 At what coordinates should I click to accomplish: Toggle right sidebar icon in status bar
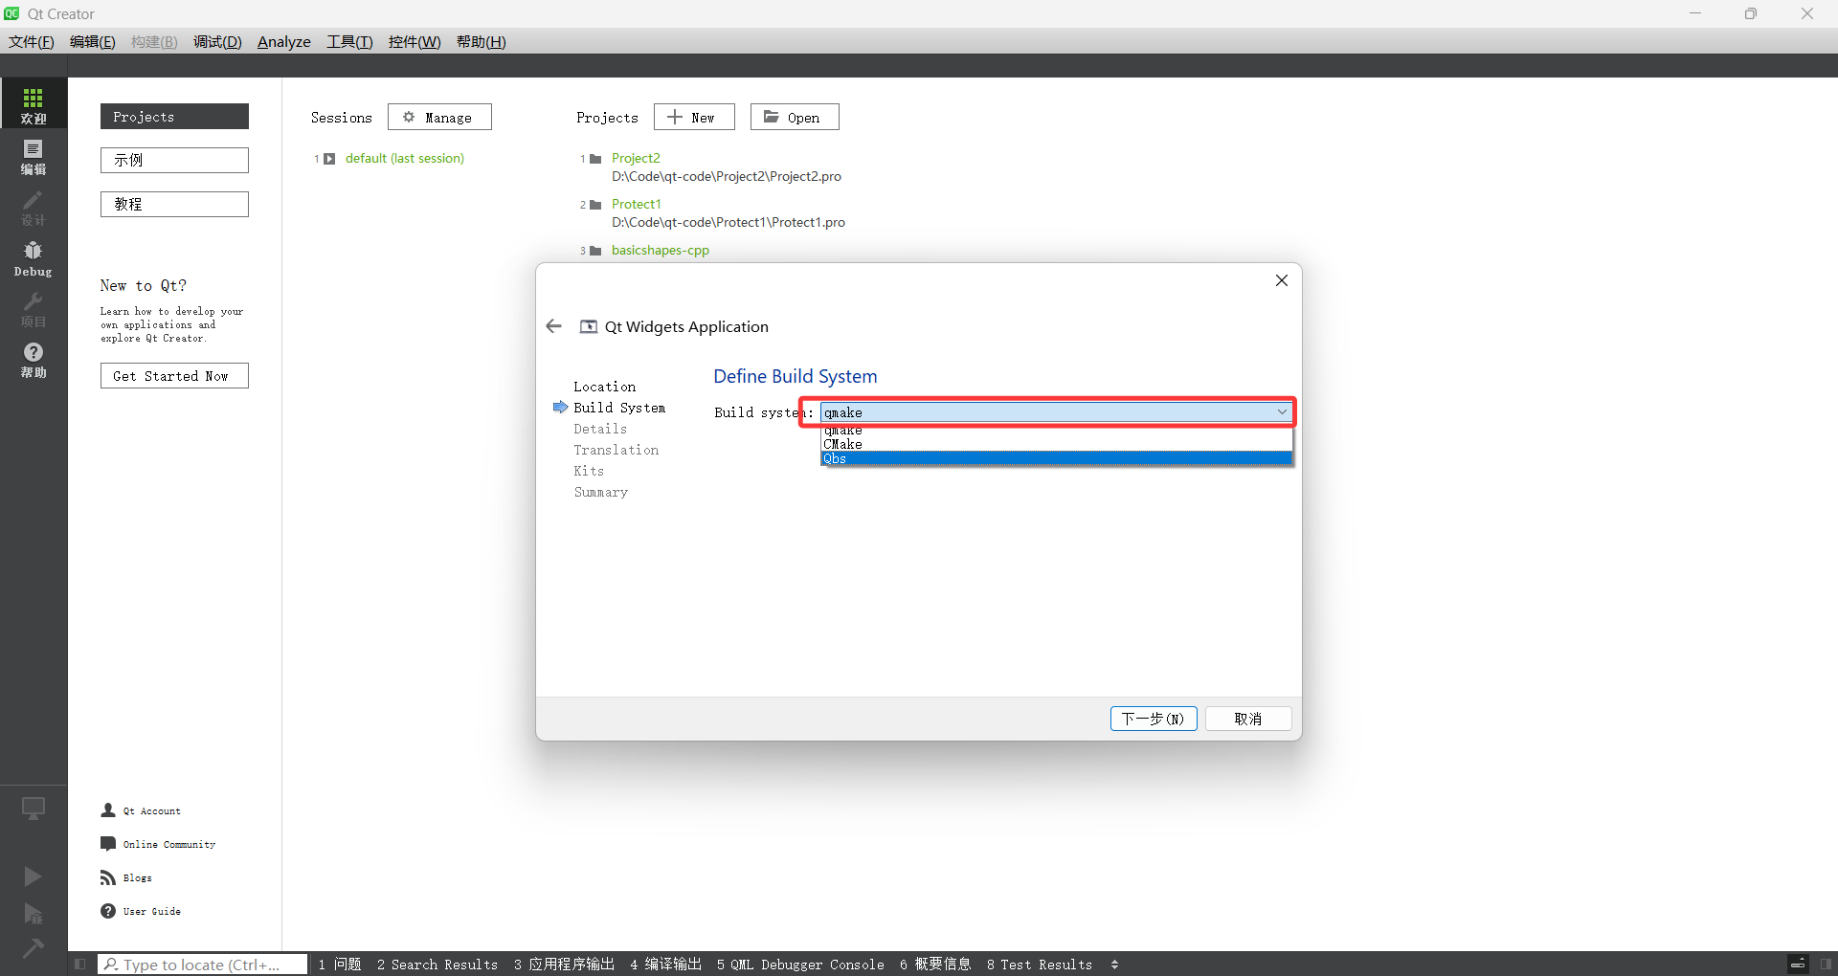pyautogui.click(x=1826, y=965)
